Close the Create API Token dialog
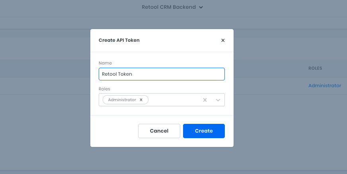This screenshot has width=347, height=174. click(223, 40)
